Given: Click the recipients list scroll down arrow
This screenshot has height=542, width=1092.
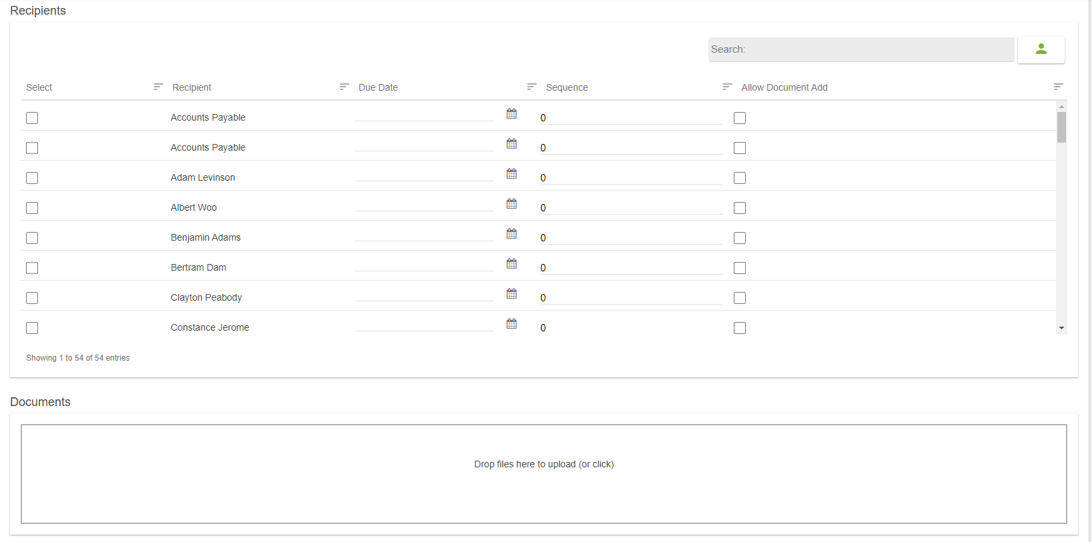Looking at the screenshot, I should coord(1061,328).
